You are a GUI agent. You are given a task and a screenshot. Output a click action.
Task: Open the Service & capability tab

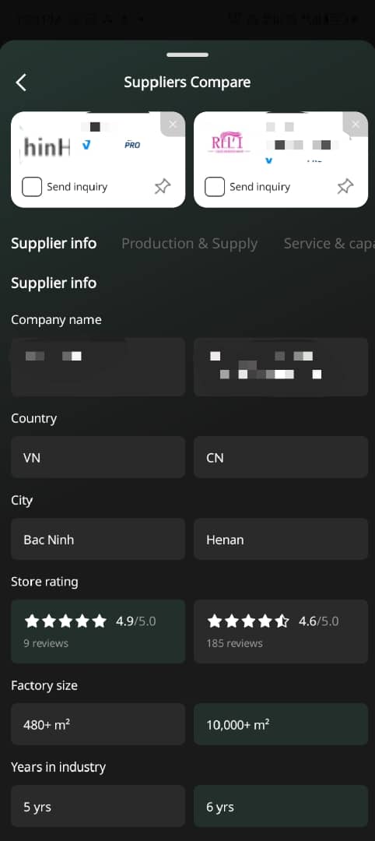tap(329, 244)
